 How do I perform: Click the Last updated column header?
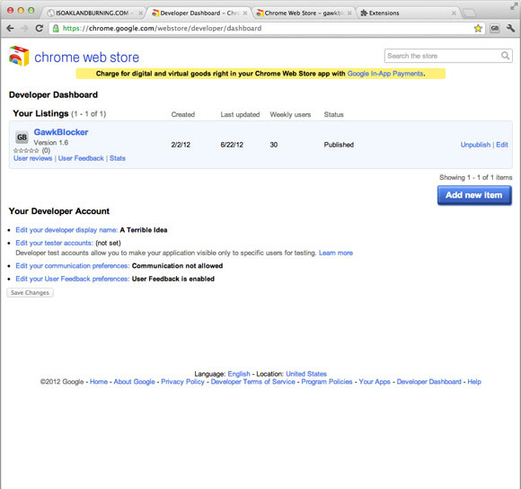pos(240,115)
